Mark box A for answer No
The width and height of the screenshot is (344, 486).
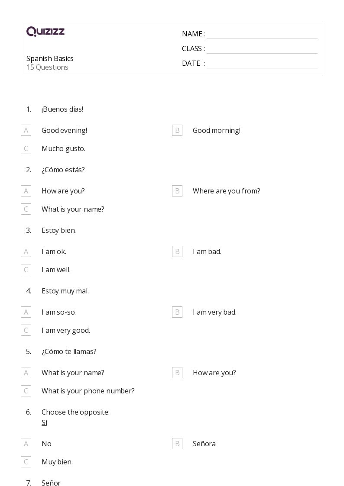point(26,444)
